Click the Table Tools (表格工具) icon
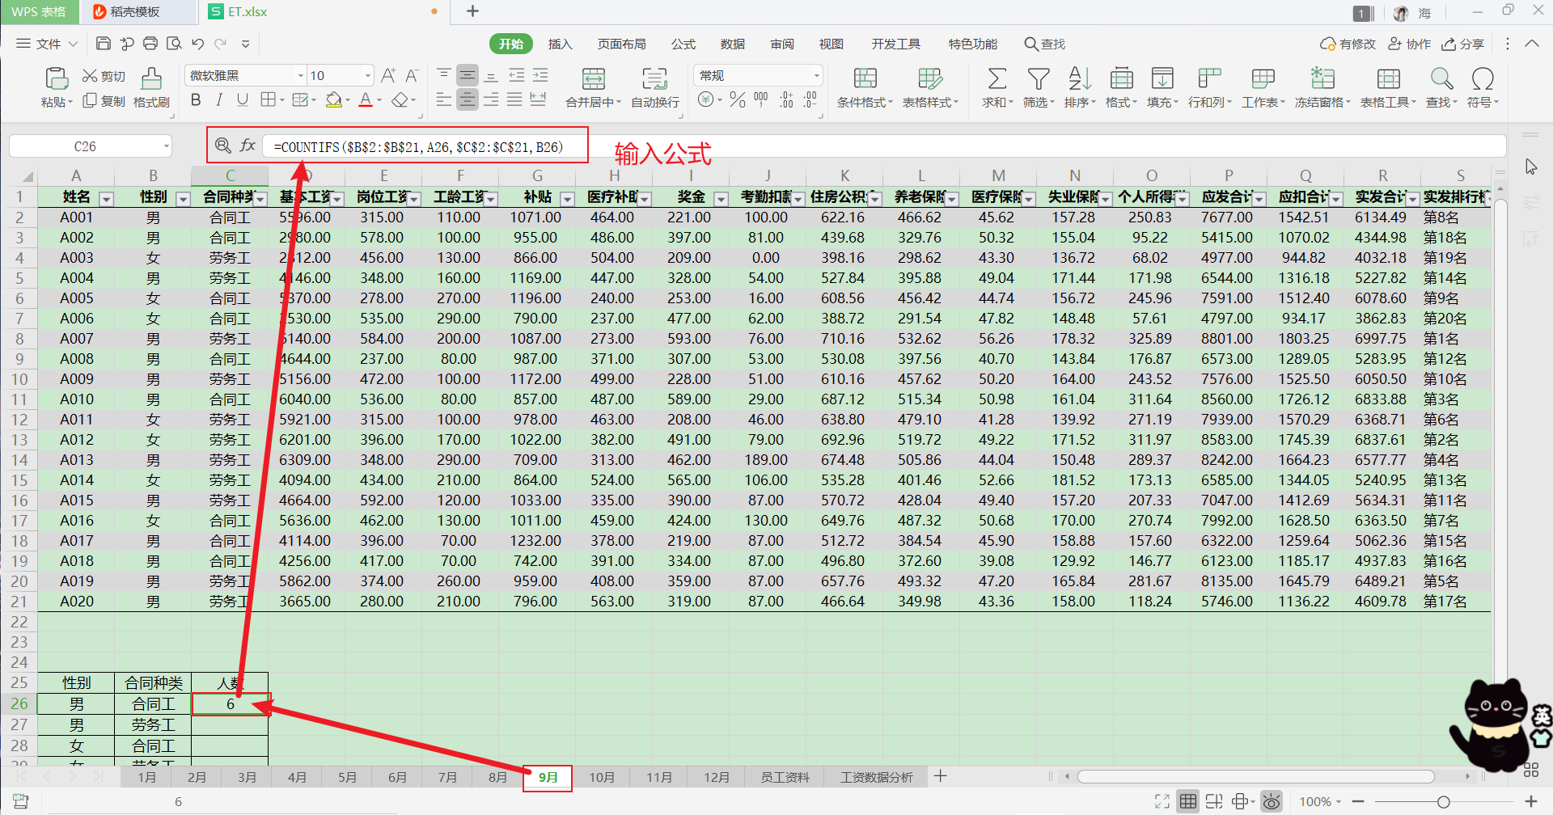Image resolution: width=1553 pixels, height=815 pixels. point(1388,78)
